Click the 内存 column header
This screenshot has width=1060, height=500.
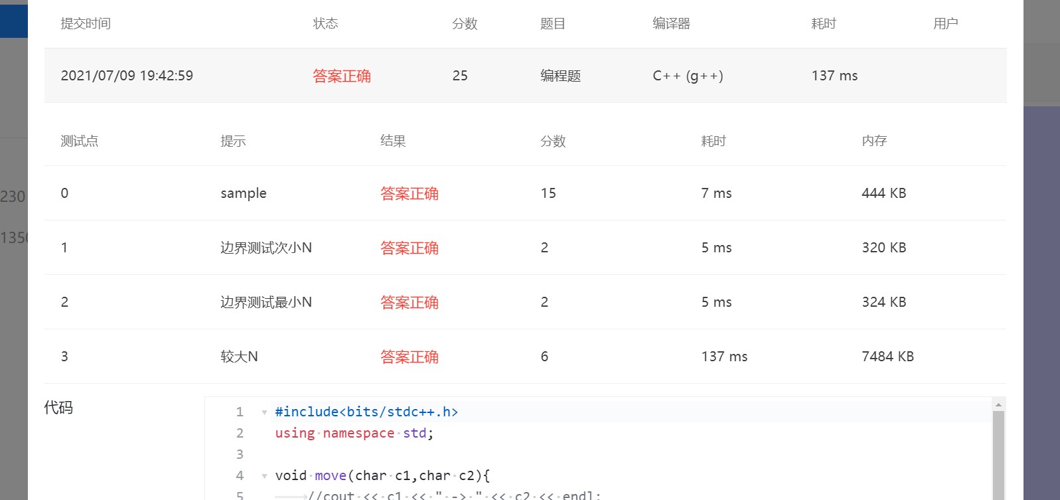pos(875,141)
